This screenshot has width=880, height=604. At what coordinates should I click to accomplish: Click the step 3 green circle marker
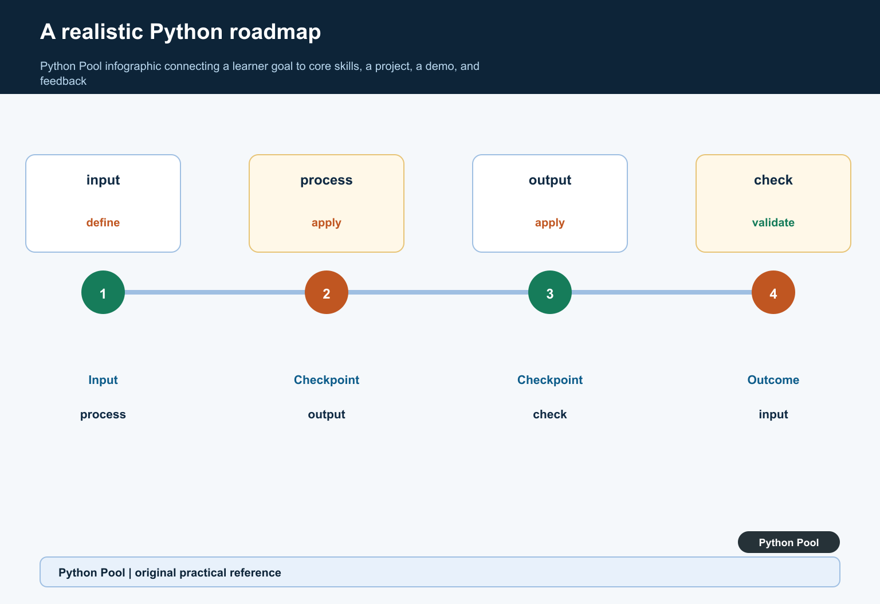click(550, 292)
